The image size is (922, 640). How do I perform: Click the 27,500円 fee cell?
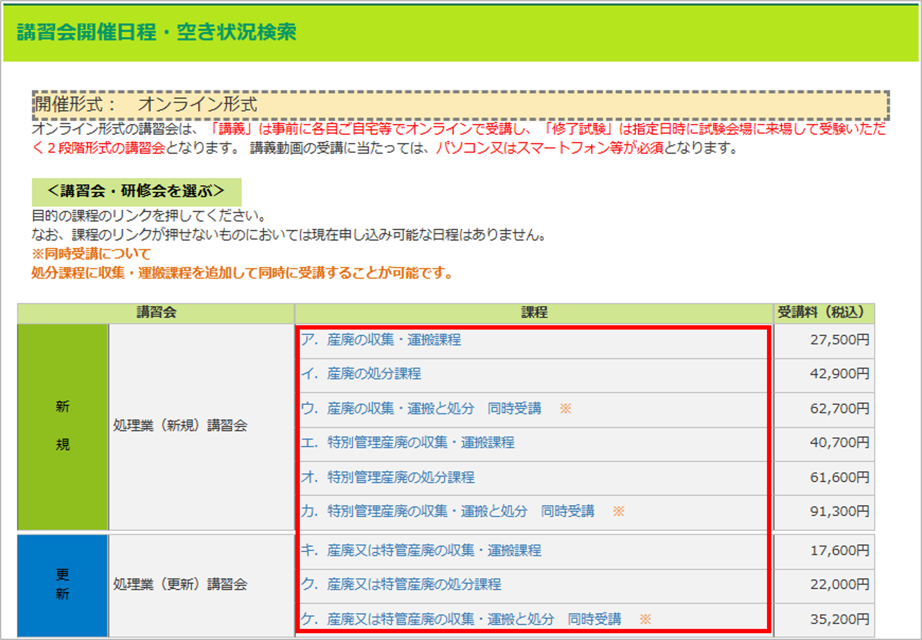pos(839,340)
